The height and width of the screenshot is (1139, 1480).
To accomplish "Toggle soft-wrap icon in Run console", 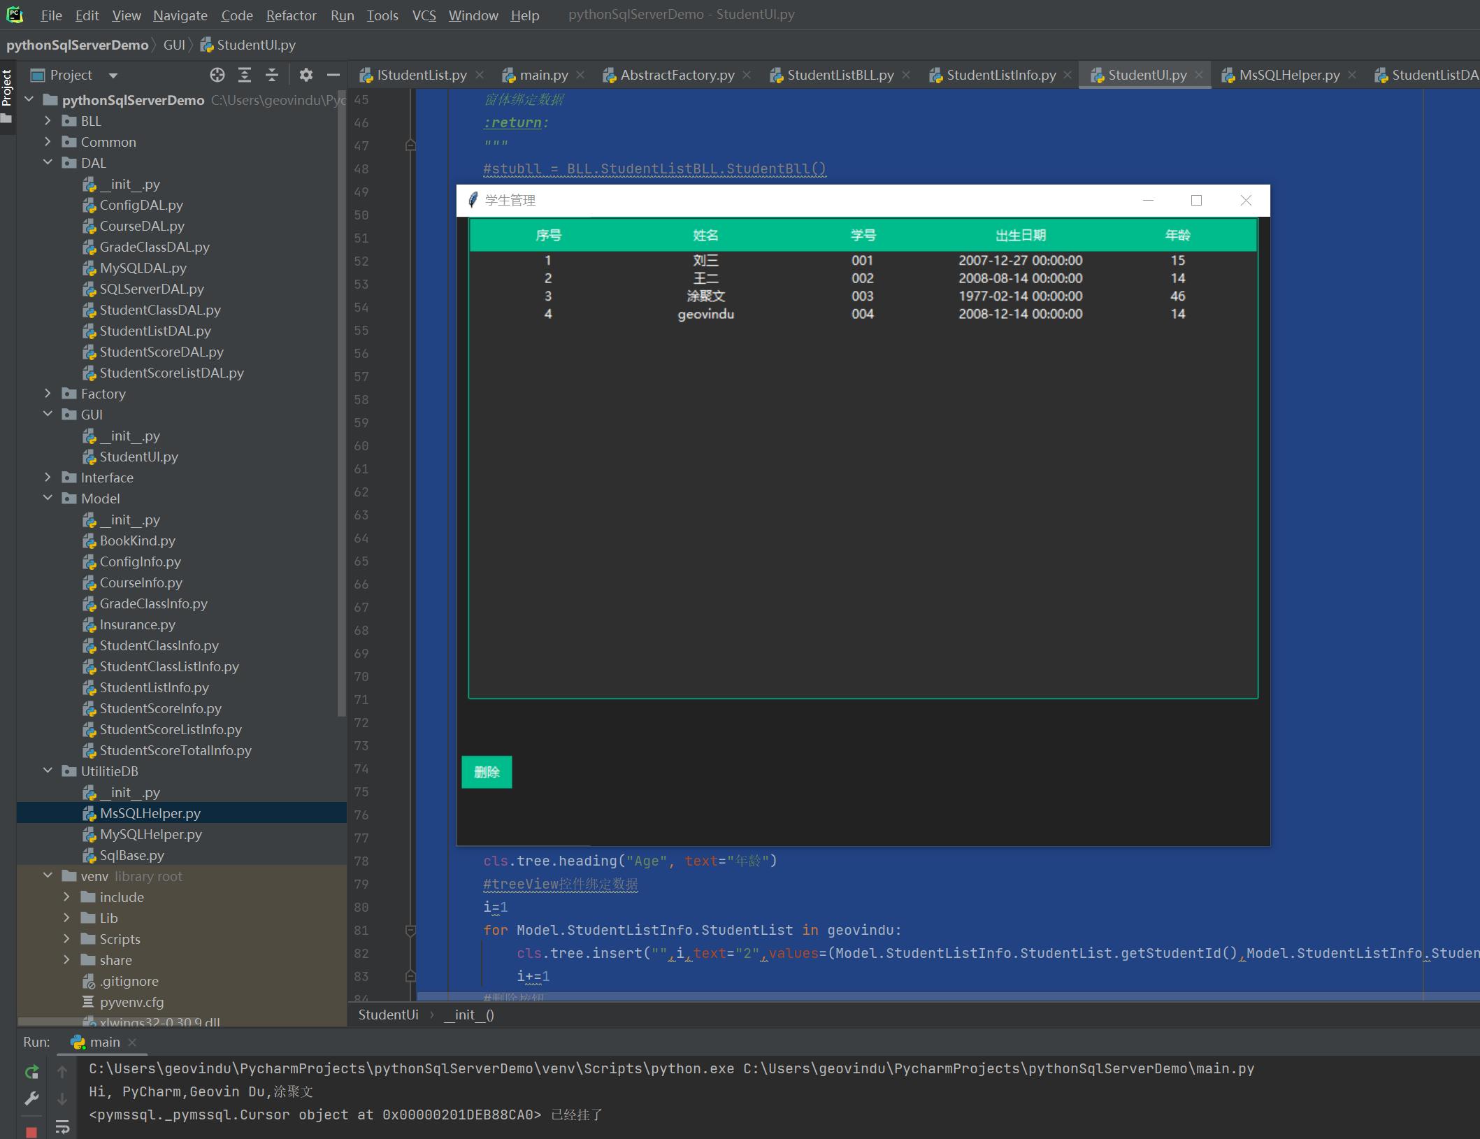I will coord(62,1126).
